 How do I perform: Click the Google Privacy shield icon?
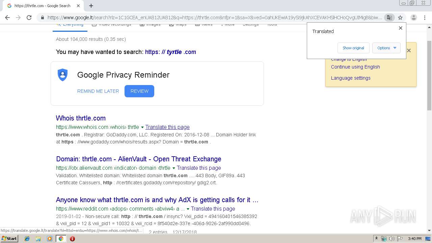click(x=63, y=75)
